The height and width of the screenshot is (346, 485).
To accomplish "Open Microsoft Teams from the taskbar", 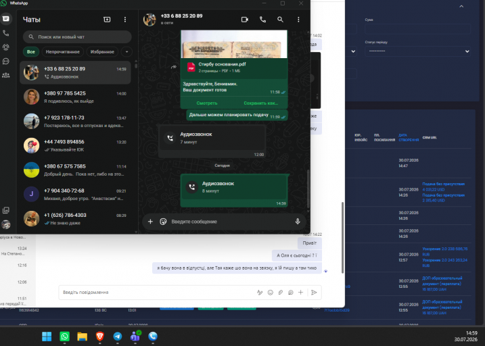I will click(135, 337).
